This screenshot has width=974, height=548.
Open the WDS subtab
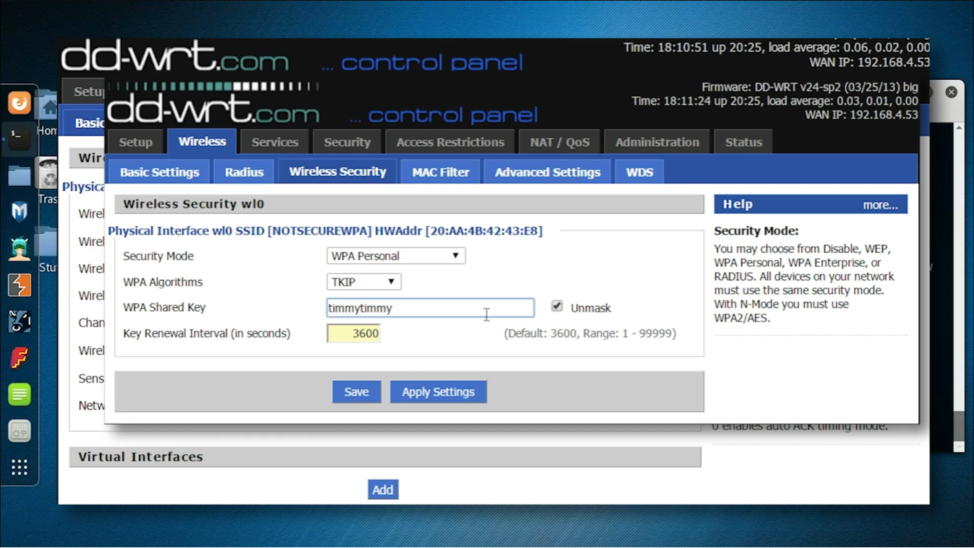pos(639,172)
